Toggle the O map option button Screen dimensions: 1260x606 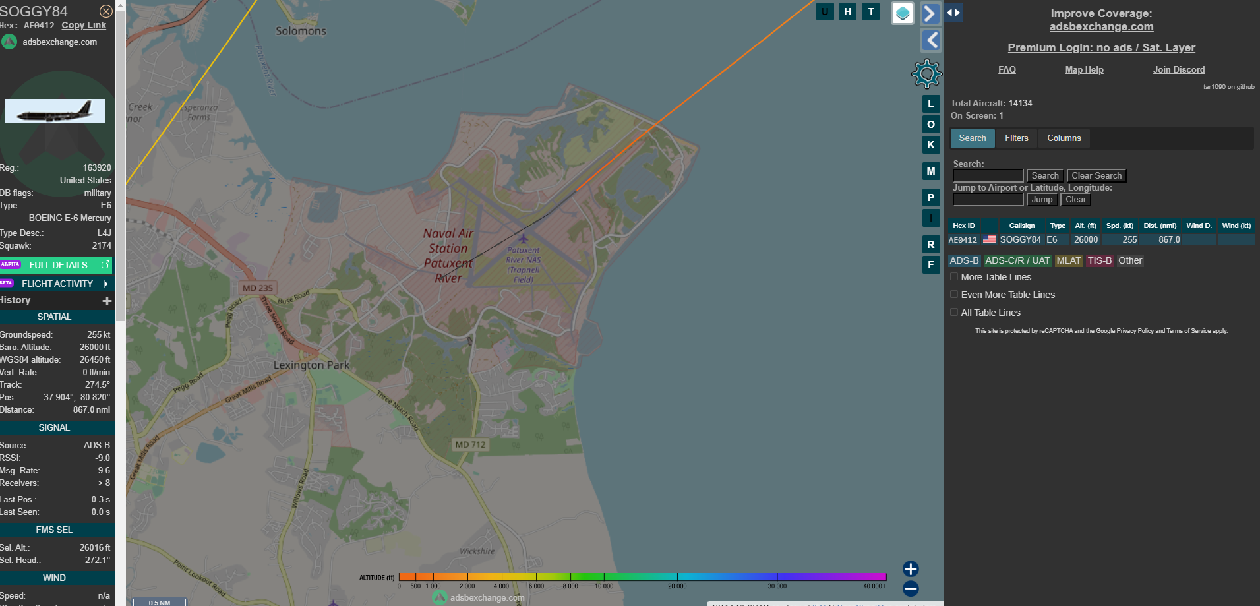pos(931,125)
